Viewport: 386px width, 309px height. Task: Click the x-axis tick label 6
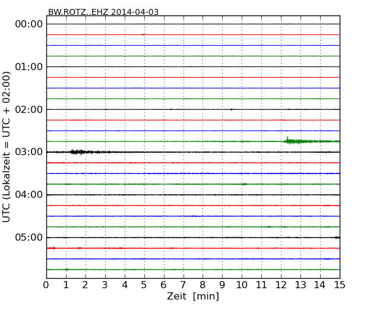pyautogui.click(x=163, y=285)
